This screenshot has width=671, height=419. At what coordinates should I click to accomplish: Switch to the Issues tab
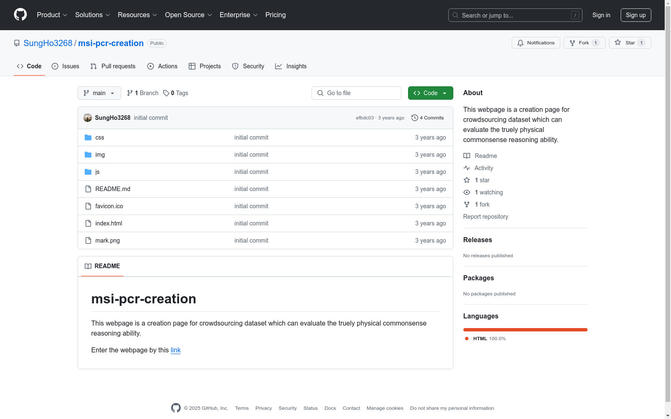click(x=65, y=66)
